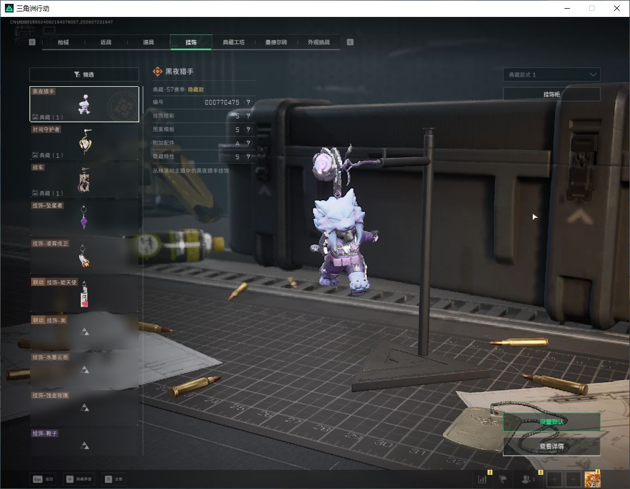The height and width of the screenshot is (489, 630).
Task: Select the 时间守护者 charm thumbnail
Action: pyautogui.click(x=85, y=141)
